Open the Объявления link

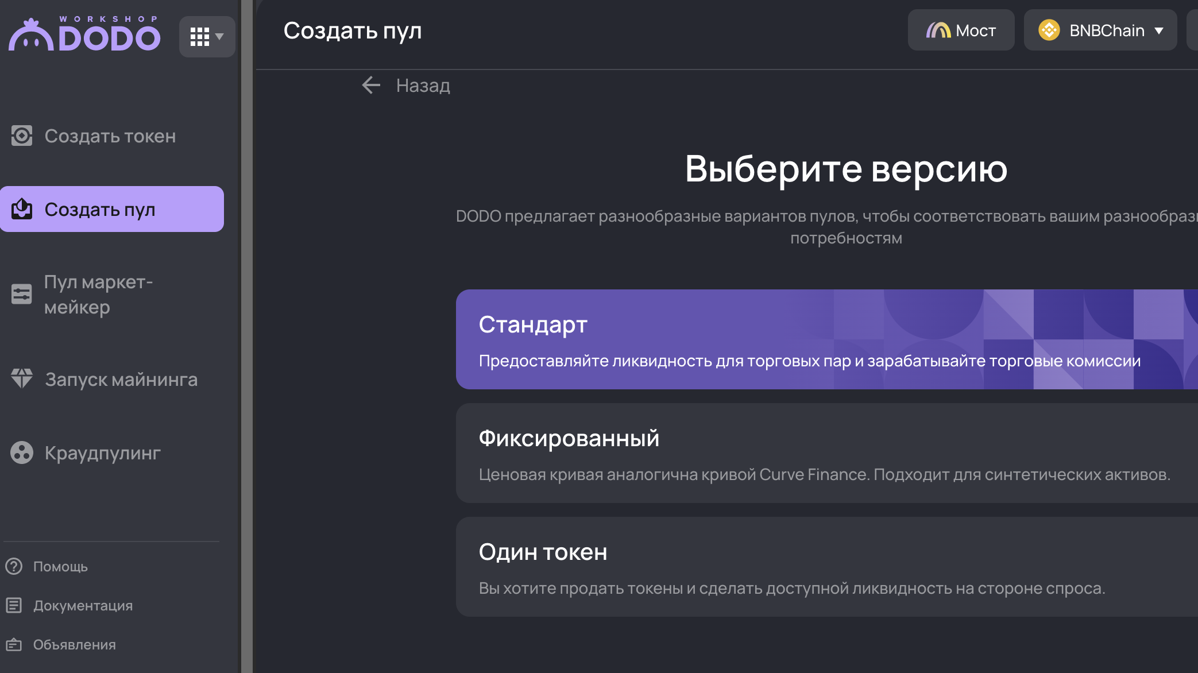75,644
